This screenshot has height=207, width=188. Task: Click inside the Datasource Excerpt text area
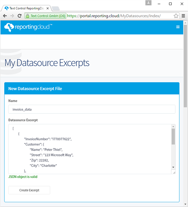(90, 149)
